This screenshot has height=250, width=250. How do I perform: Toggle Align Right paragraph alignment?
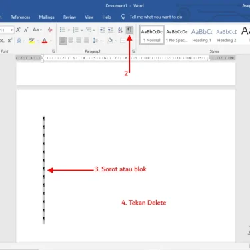tap(79, 41)
